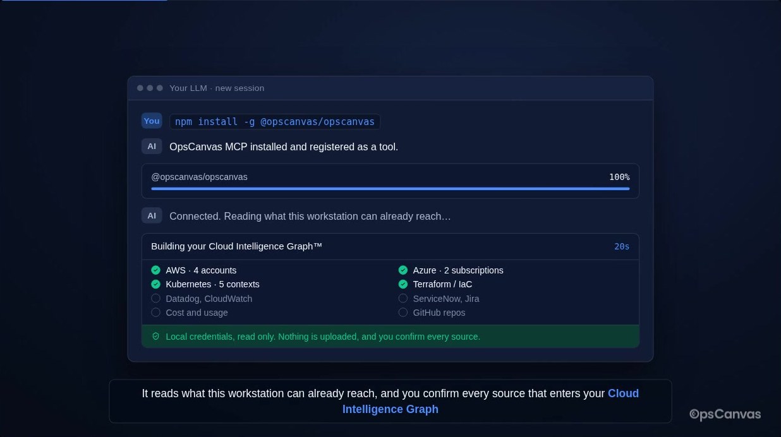Click the AI badge beside OpsCanvas MCP installed message
Image resolution: width=781 pixels, height=437 pixels.
pos(152,147)
